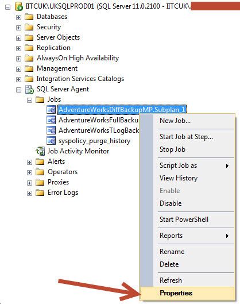Open Properties from context menu
The width and height of the screenshot is (240, 304).
pos(187,293)
